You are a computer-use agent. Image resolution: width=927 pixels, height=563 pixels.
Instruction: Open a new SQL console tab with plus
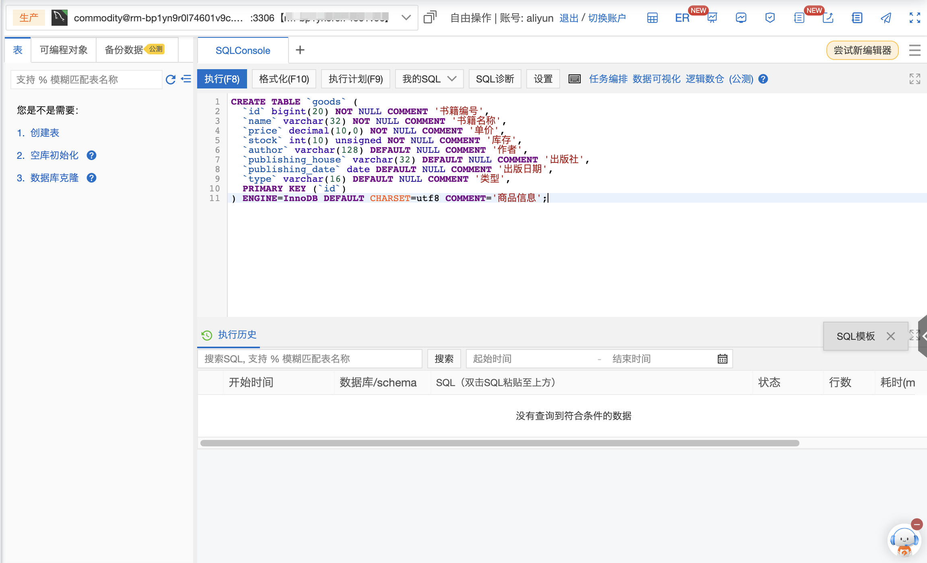coord(300,50)
